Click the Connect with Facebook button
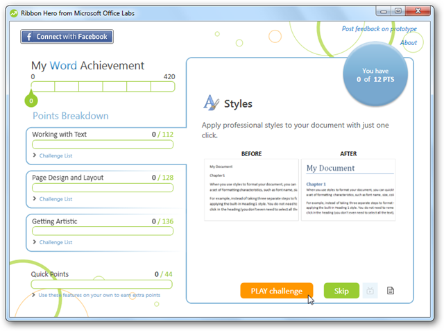The width and height of the screenshot is (444, 331). click(67, 37)
